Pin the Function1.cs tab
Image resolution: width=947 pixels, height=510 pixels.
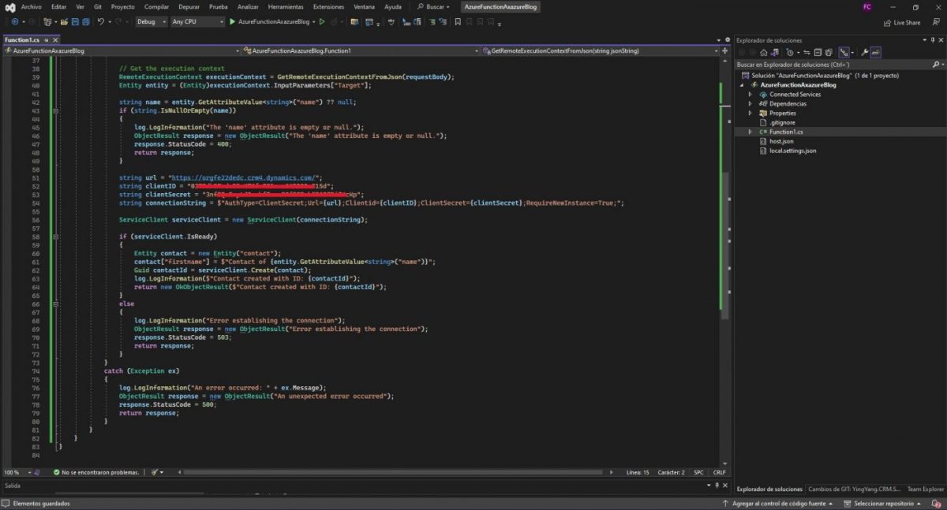(x=47, y=39)
